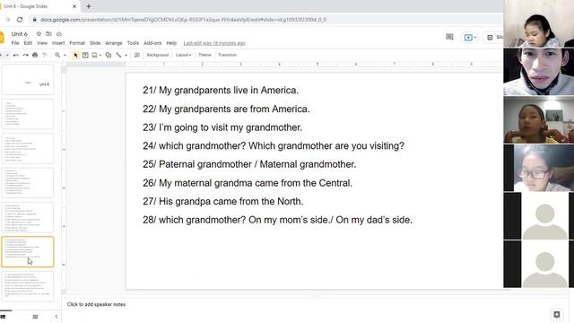Switch to filmstrip view at bottom left
The height and width of the screenshot is (323, 574).
coord(3,317)
